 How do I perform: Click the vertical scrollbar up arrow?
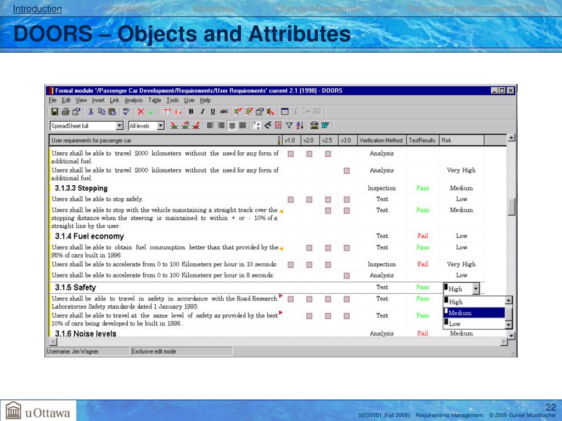coord(512,138)
